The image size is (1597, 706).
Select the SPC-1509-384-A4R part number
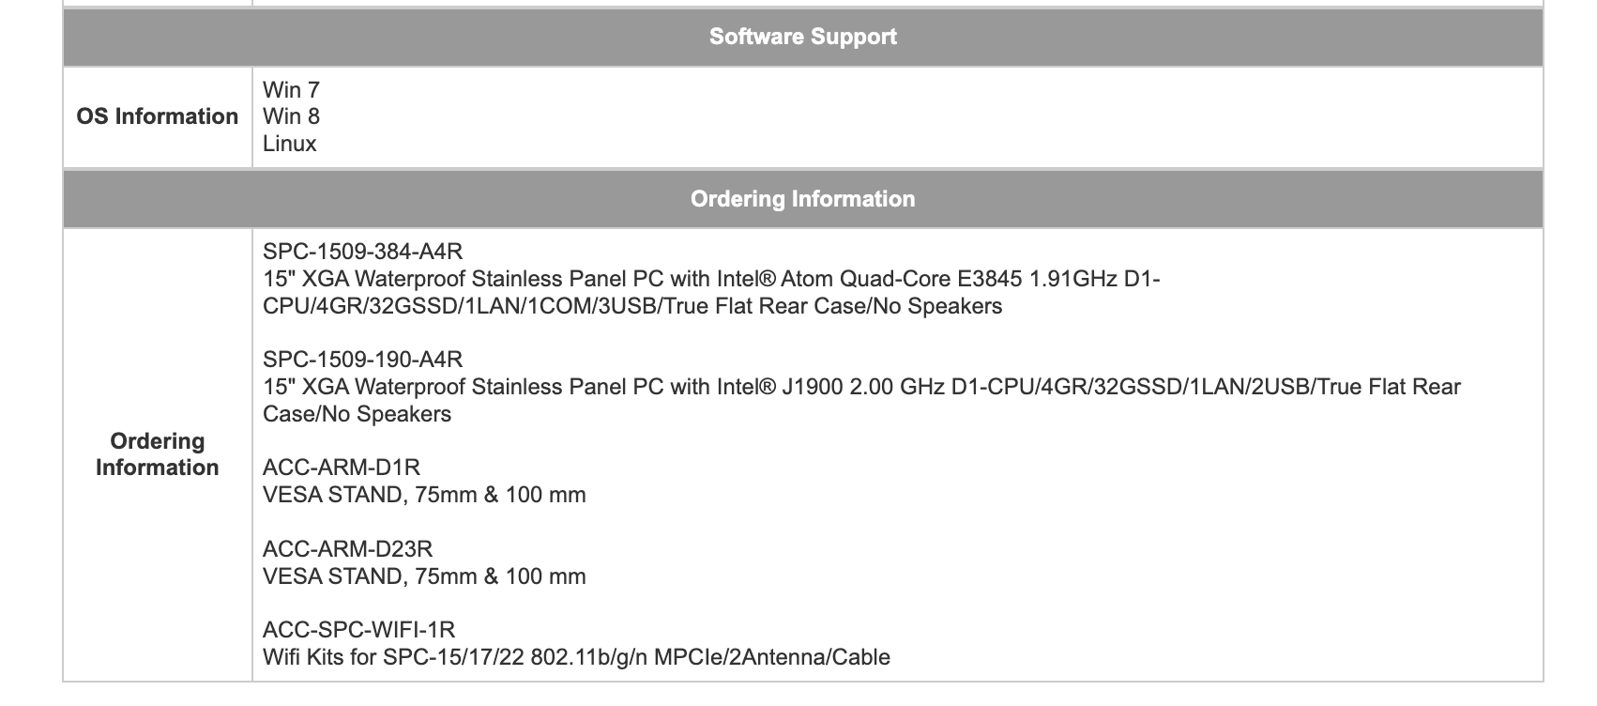tap(363, 252)
